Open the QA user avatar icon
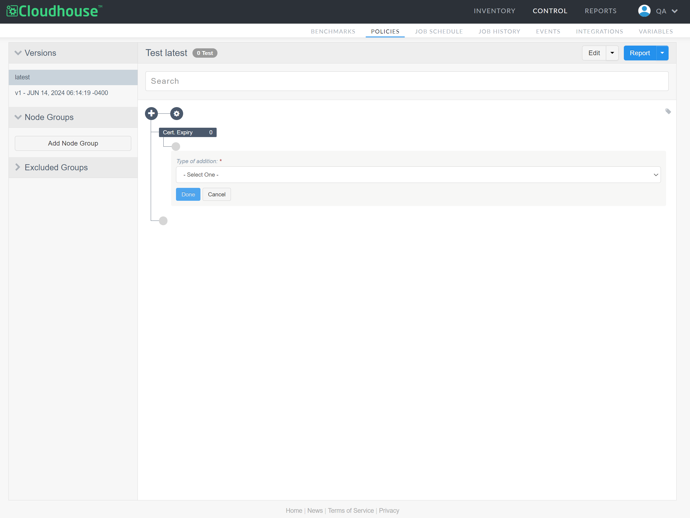 point(644,11)
